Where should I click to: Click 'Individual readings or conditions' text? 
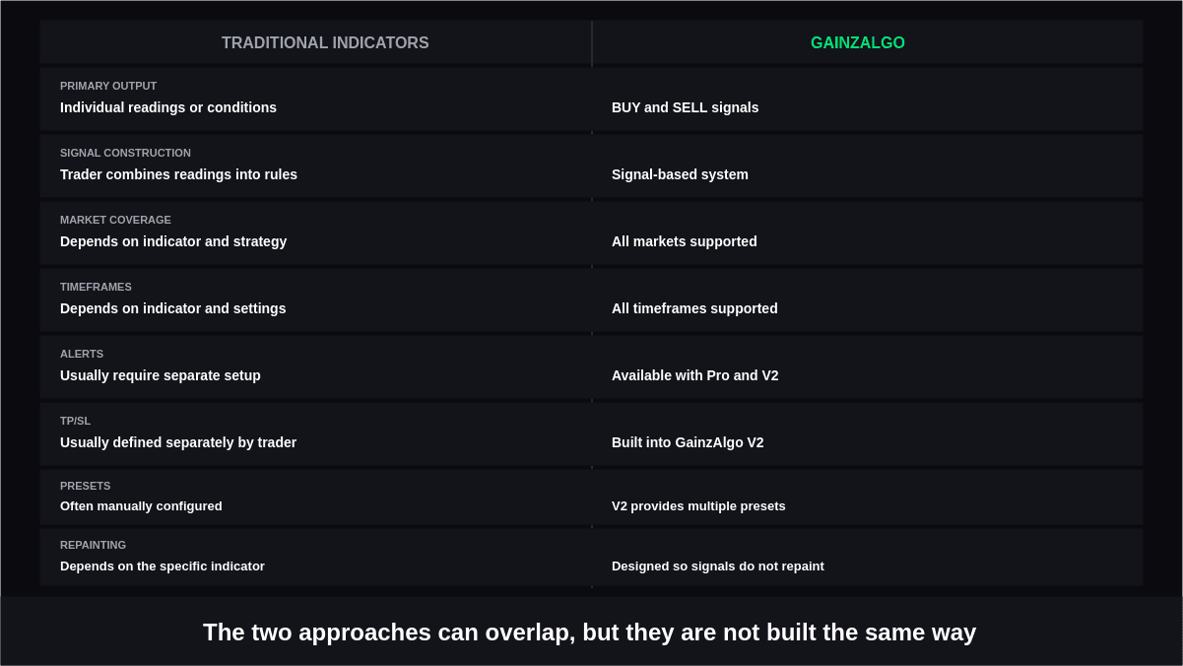click(168, 107)
